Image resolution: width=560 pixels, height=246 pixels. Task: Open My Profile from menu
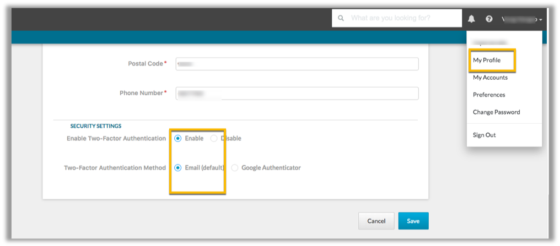pos(487,60)
